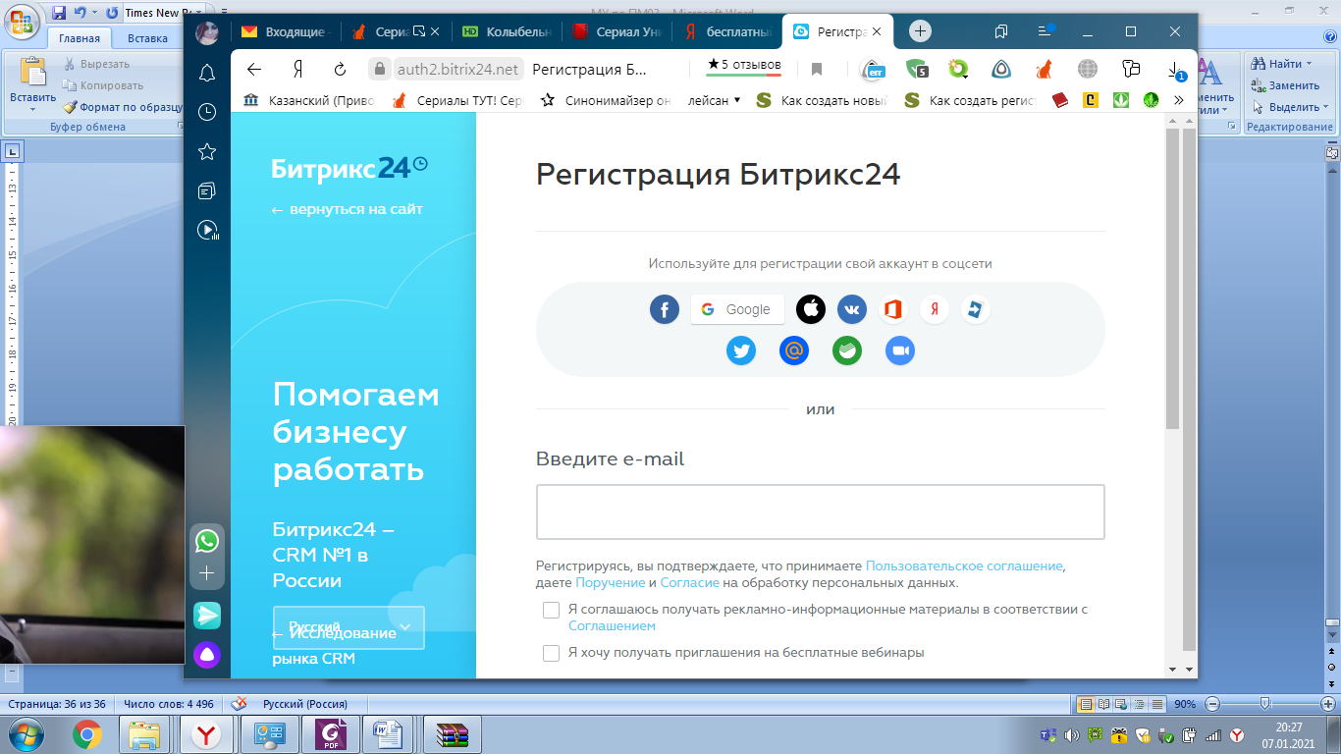Open the Соглашением link

click(x=612, y=626)
